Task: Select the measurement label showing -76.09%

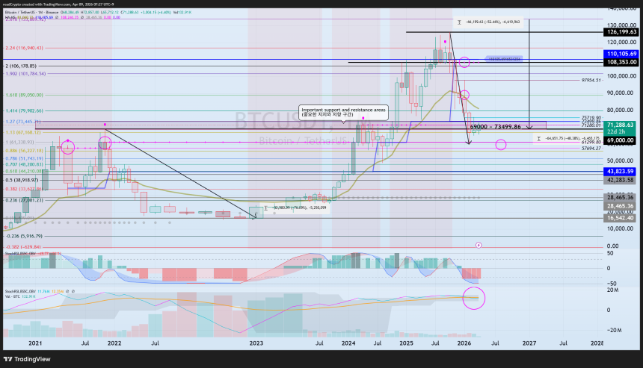Action: [295, 208]
